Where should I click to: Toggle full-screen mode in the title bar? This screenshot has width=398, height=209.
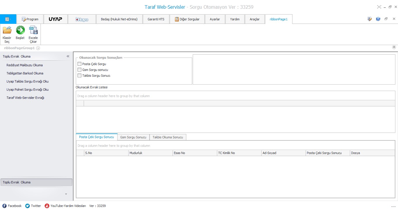pos(379,7)
